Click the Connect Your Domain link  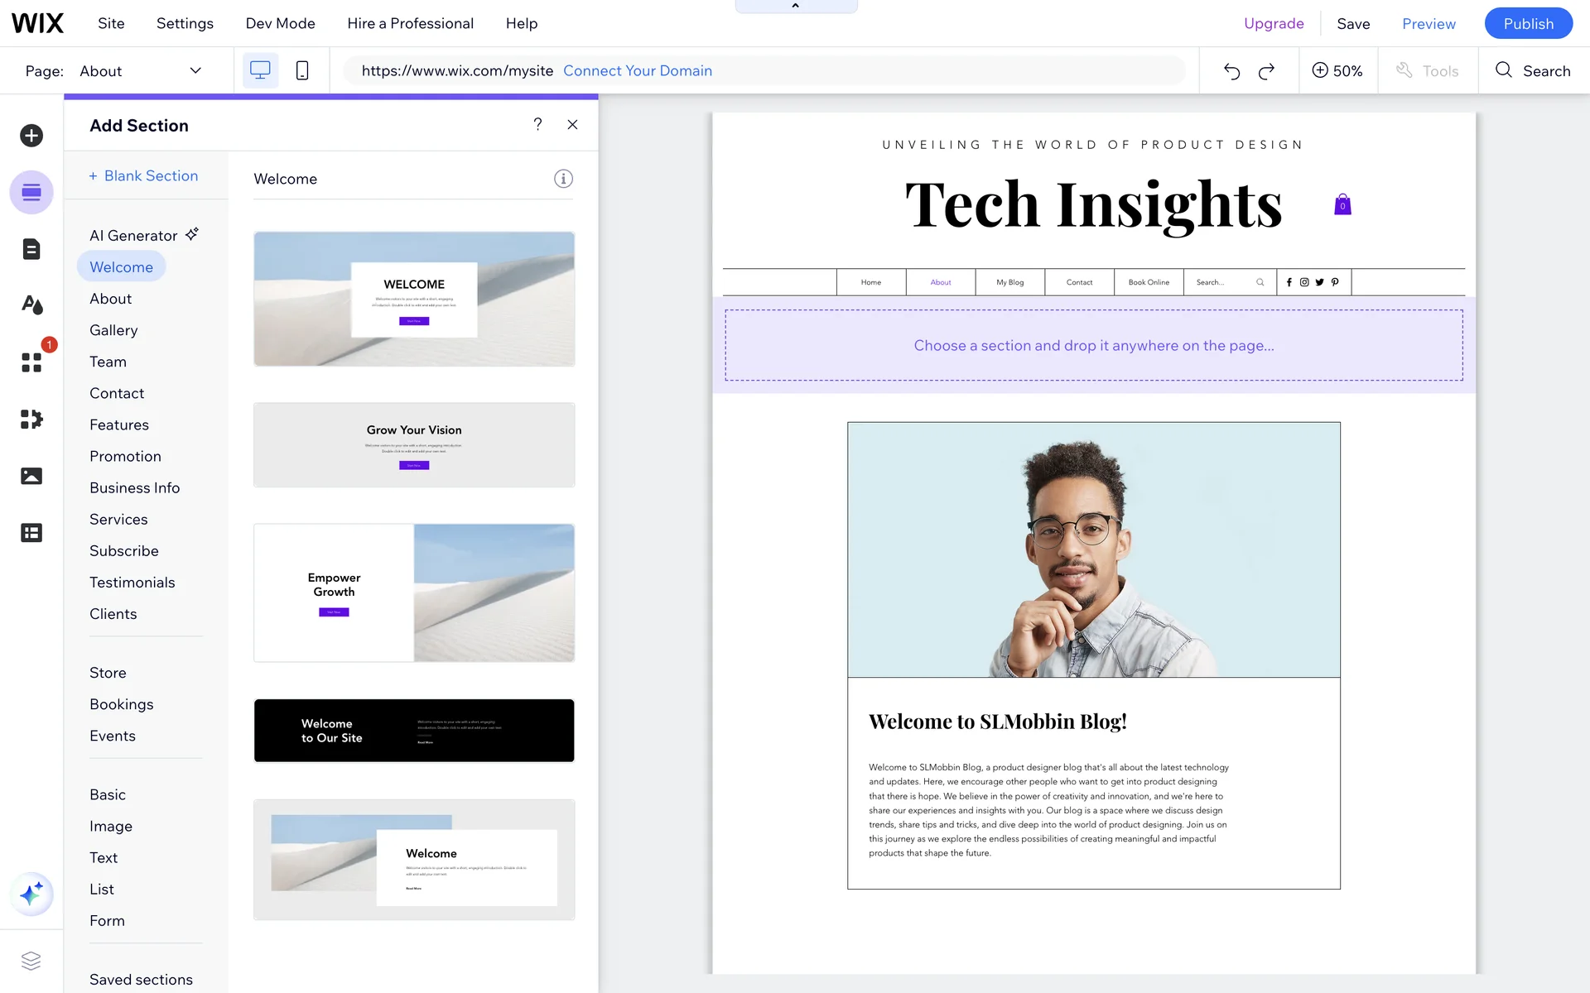637,71
